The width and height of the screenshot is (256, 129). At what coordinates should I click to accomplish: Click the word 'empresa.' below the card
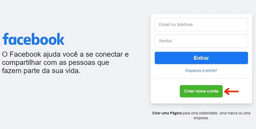[201, 118]
